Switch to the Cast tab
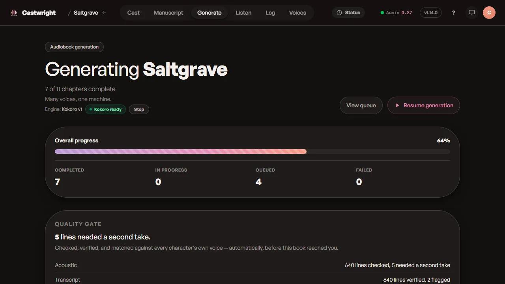505x284 pixels. click(133, 13)
